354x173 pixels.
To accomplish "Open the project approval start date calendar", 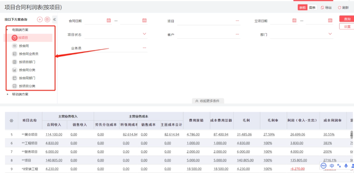I will (x=294, y=20).
